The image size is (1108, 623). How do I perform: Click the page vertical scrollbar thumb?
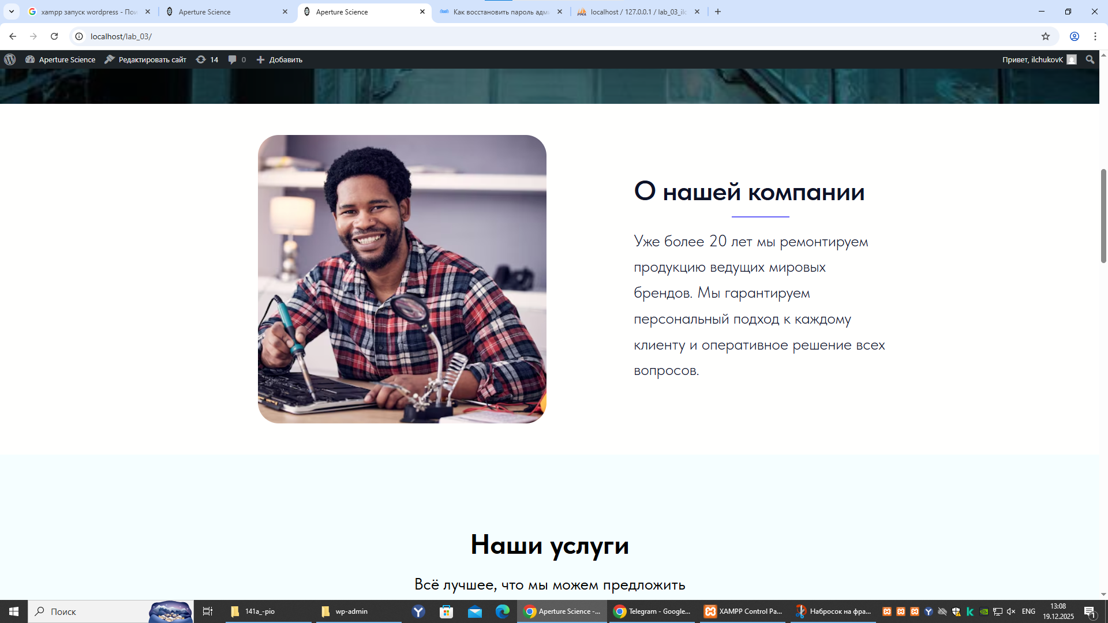1103,216
